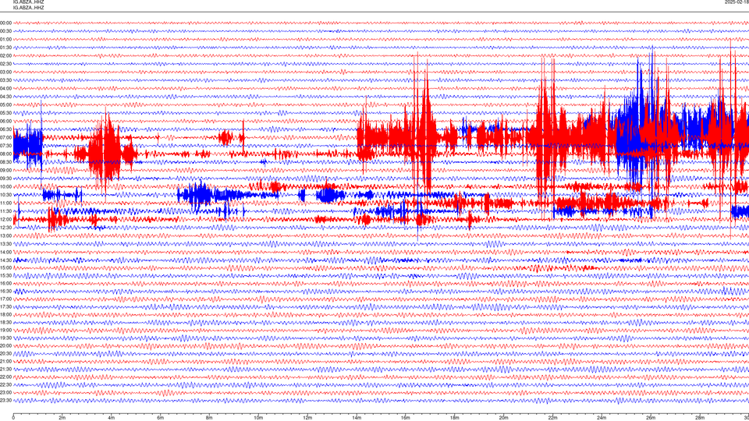Screen dimensions: 749x421
Task: Pick the 6m axis tick label
Action: tap(160, 418)
